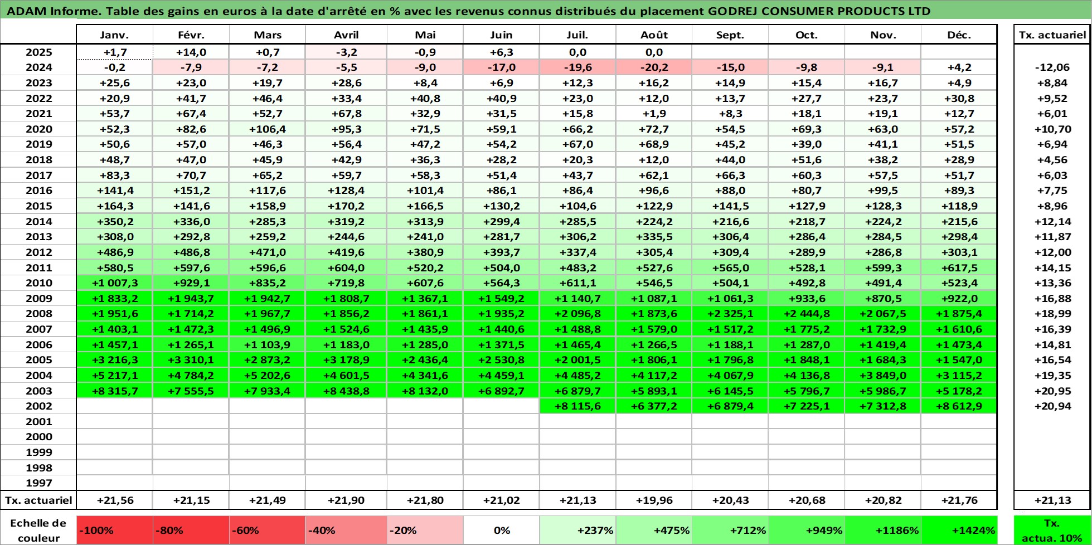The height and width of the screenshot is (545, 1092).
Task: Select the 2003 row label
Action: (x=38, y=391)
